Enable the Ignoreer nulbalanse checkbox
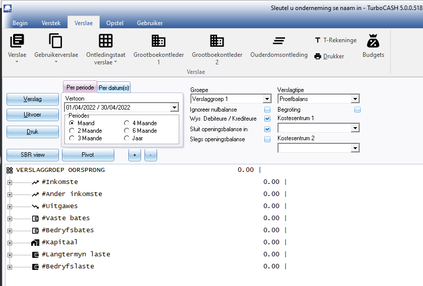423x286 pixels. 267,110
